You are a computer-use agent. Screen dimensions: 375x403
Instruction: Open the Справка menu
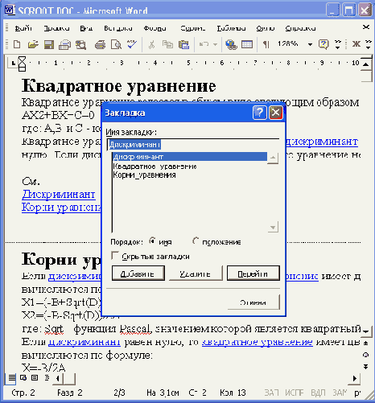coord(300,28)
